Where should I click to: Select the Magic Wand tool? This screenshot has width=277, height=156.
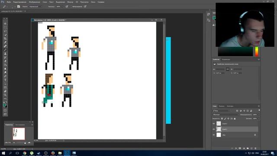[5, 35]
